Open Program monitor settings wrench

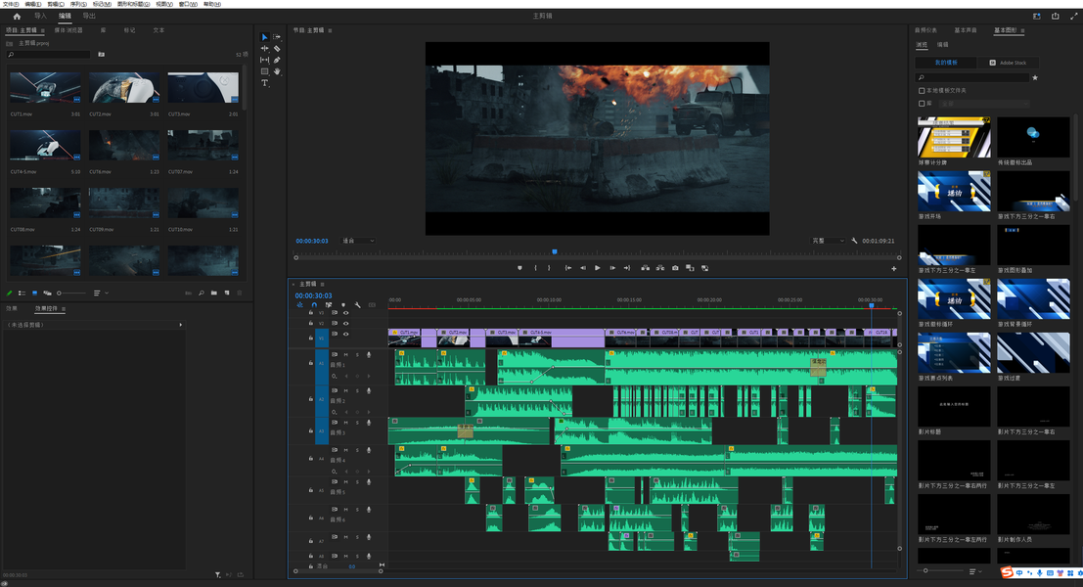pyautogui.click(x=854, y=241)
